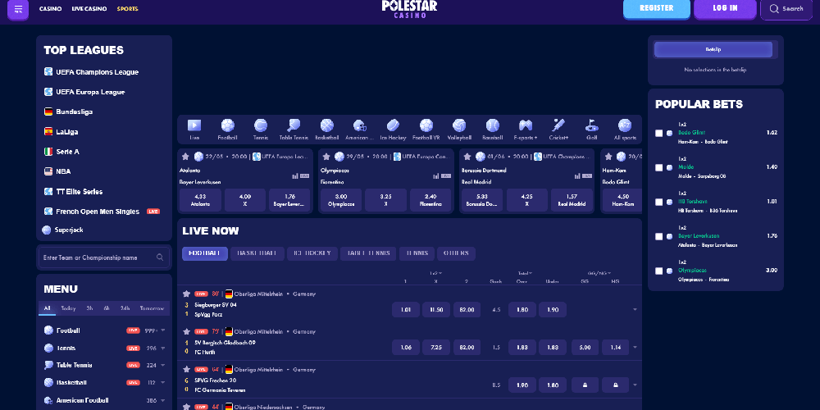Select the Tomorrow time filter tab
This screenshot has width=820, height=410.
pos(152,308)
